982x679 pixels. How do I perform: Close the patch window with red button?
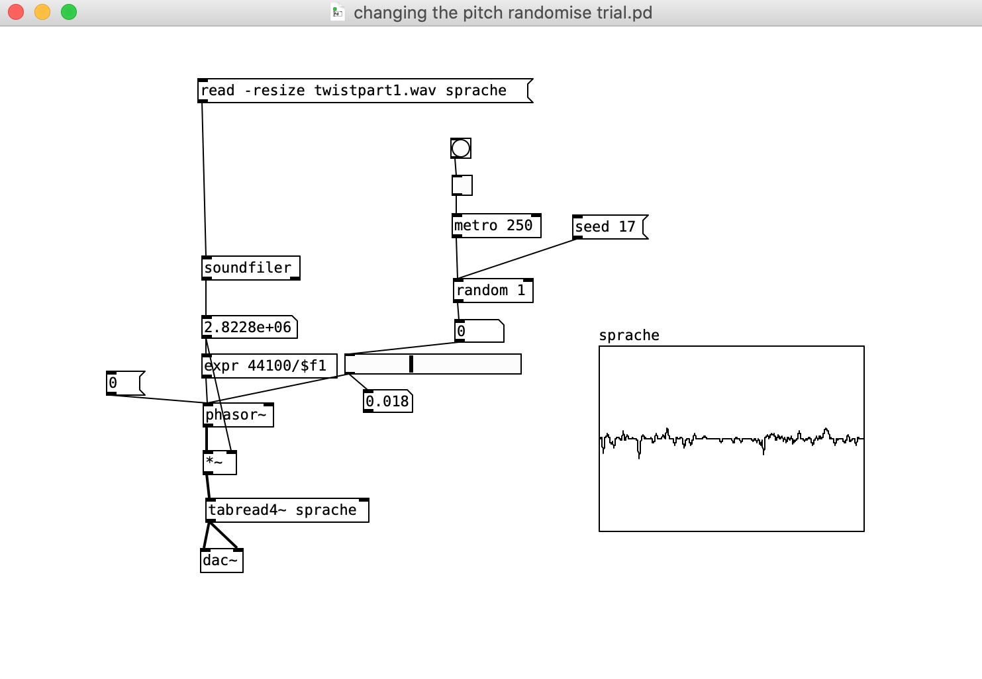click(16, 12)
